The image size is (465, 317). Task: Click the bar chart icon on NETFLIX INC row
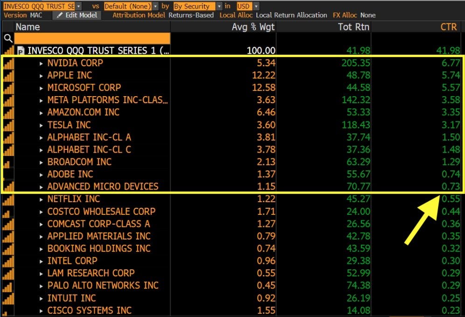click(8, 199)
